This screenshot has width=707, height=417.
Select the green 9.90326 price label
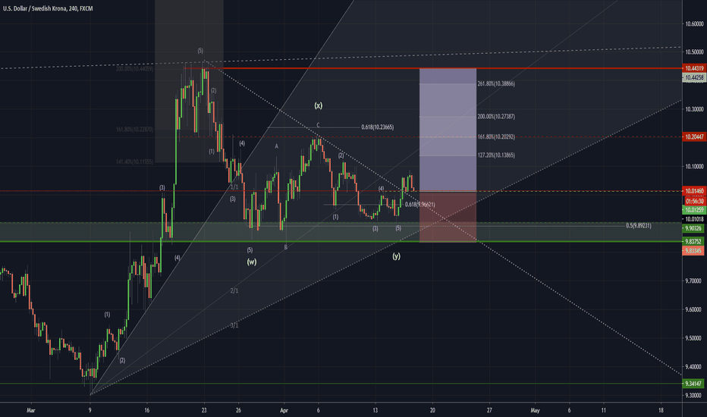(694, 228)
